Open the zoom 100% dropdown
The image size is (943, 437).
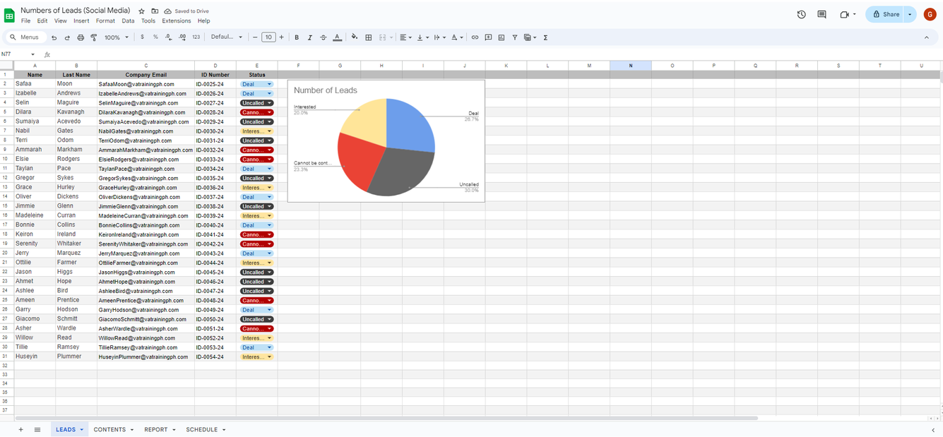pos(117,37)
